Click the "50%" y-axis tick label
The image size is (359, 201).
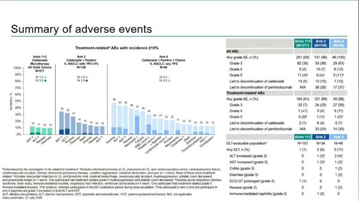(18, 101)
